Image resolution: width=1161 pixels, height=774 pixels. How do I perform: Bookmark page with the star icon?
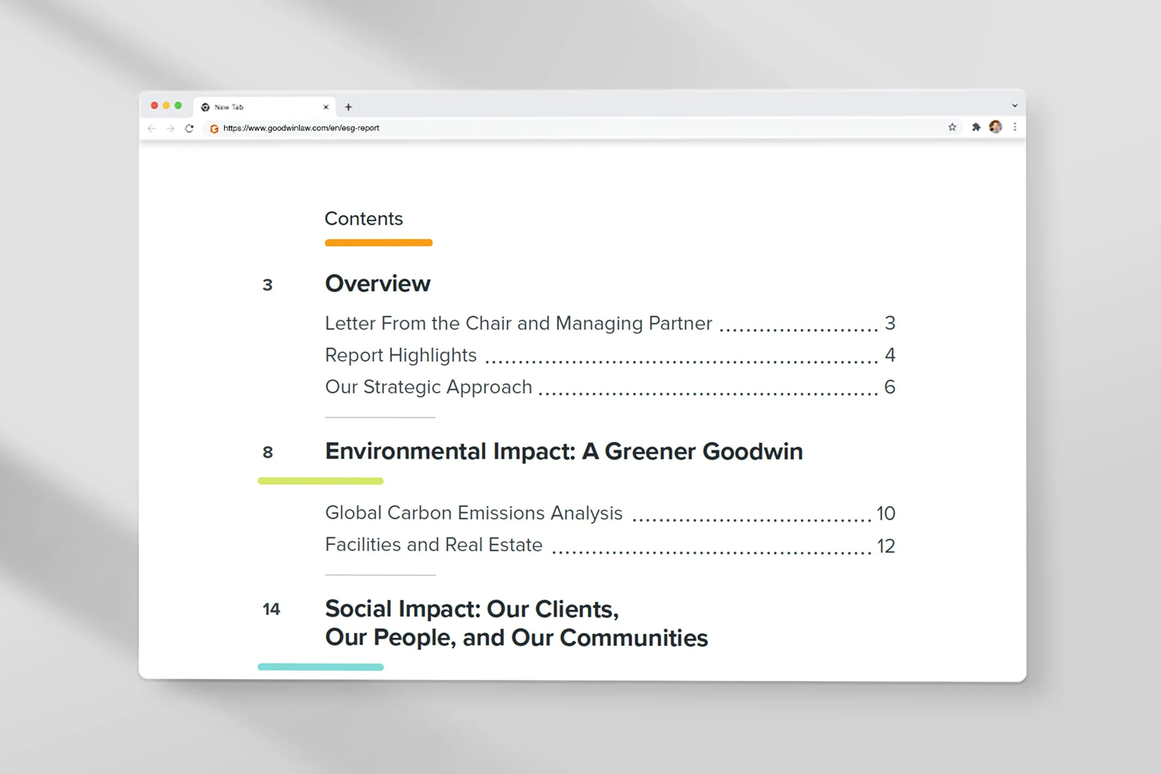[952, 127]
